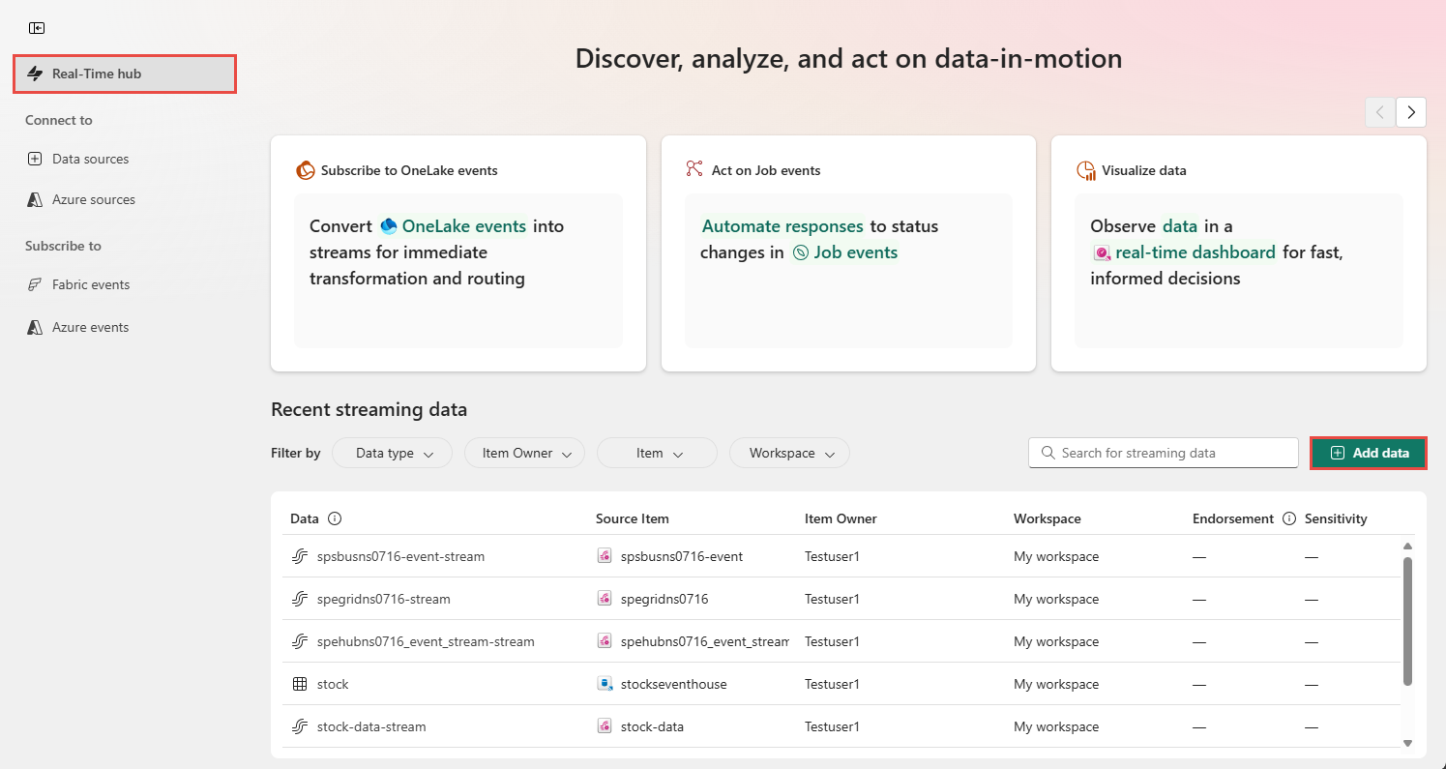
Task: Click the OneLake events card icon
Action: [306, 170]
